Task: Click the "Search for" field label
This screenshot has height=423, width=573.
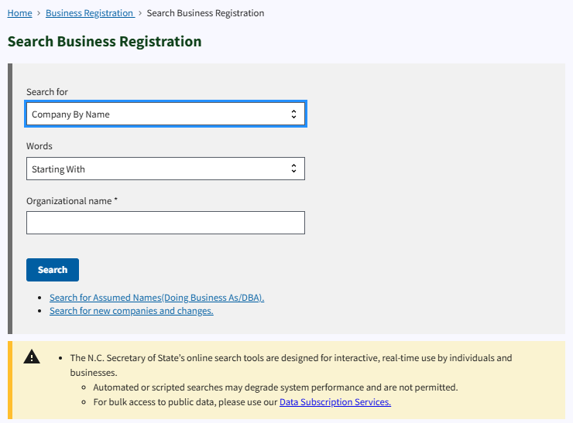Action: [47, 92]
